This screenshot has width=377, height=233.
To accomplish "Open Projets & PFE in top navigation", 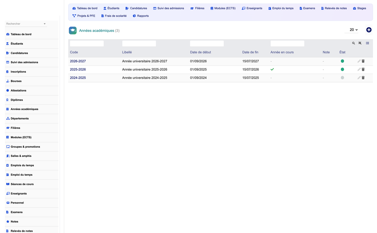I will pos(84,16).
